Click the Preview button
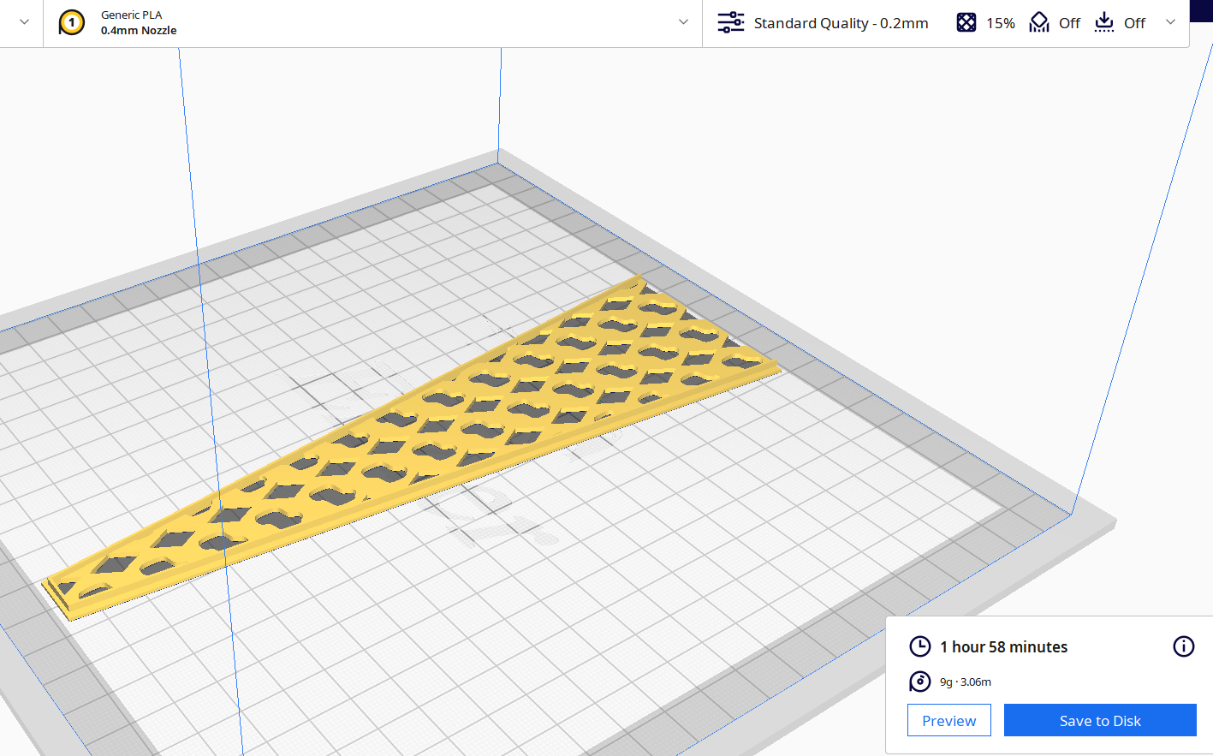Viewport: 1213px width, 756px height. click(949, 720)
